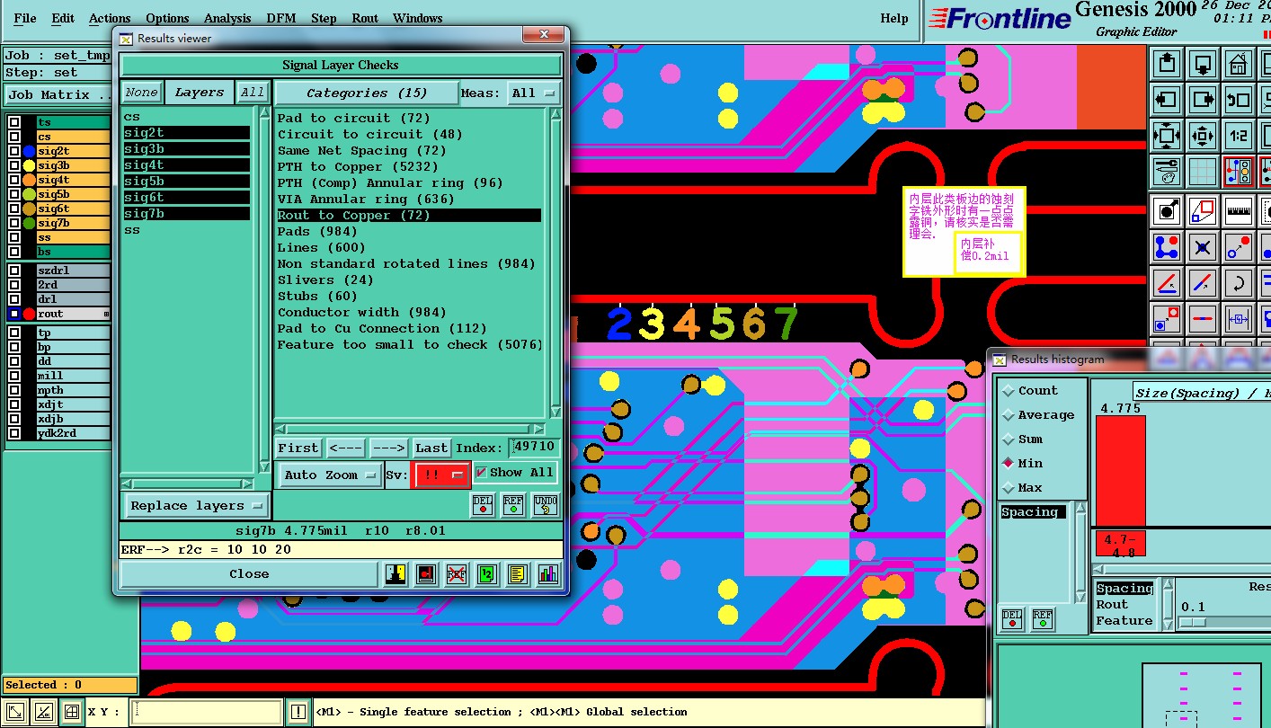
Task: Toggle the Show All checkbox
Action: (x=481, y=472)
